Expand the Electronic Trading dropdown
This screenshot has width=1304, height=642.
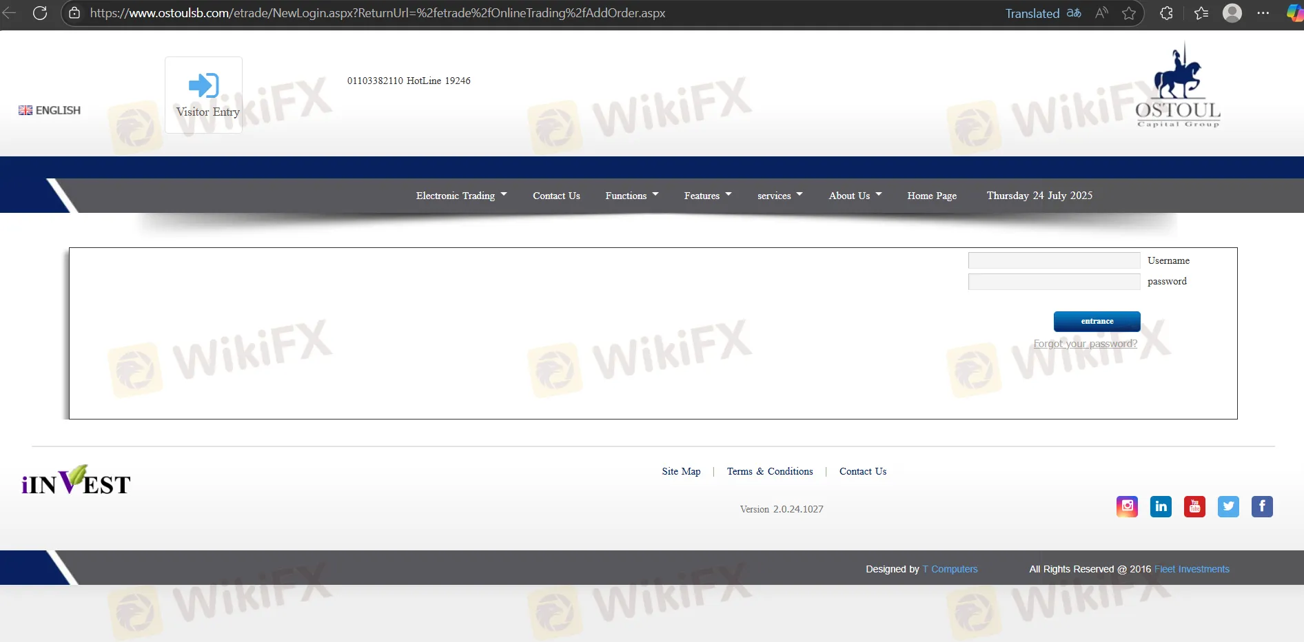461,196
